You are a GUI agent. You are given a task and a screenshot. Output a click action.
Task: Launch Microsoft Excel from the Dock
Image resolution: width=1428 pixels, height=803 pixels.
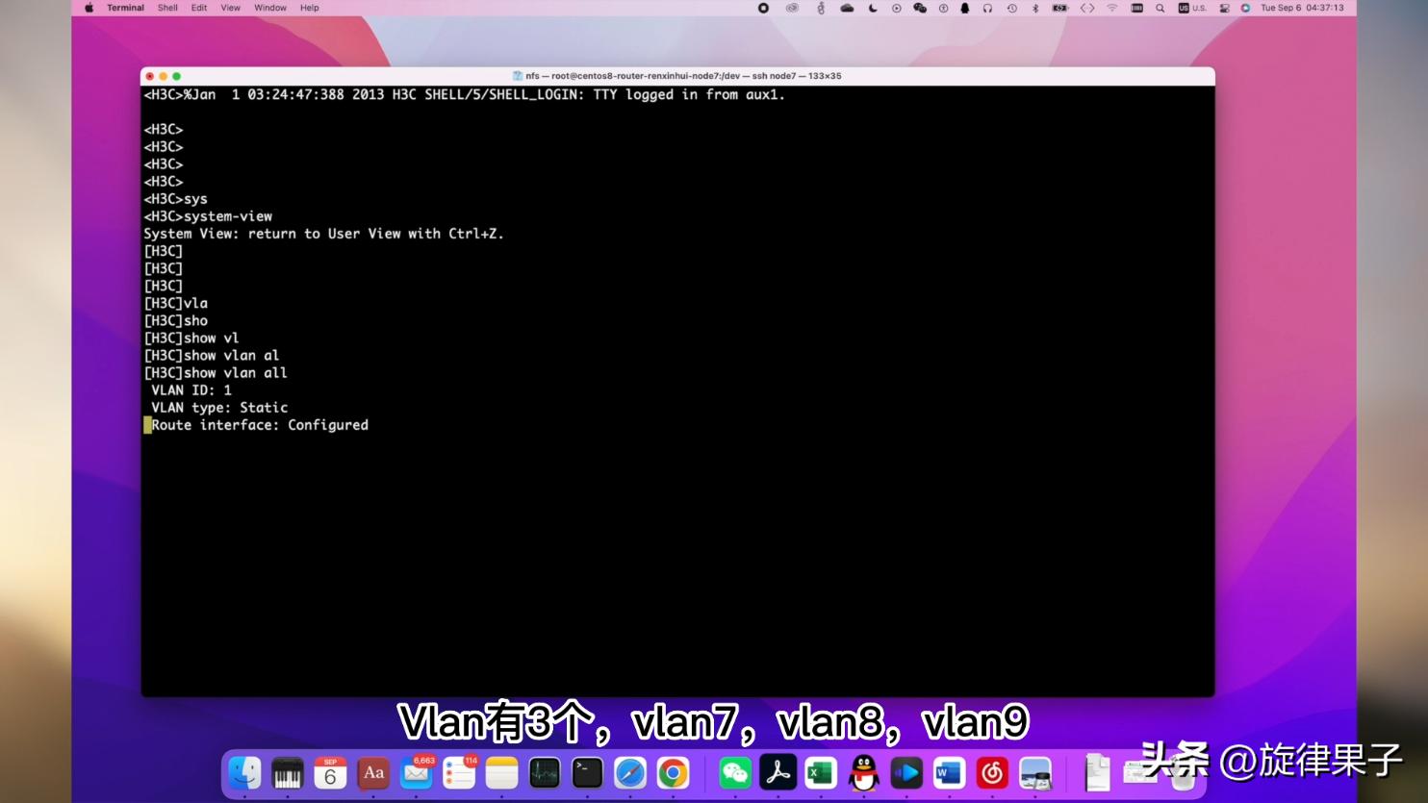(x=821, y=772)
